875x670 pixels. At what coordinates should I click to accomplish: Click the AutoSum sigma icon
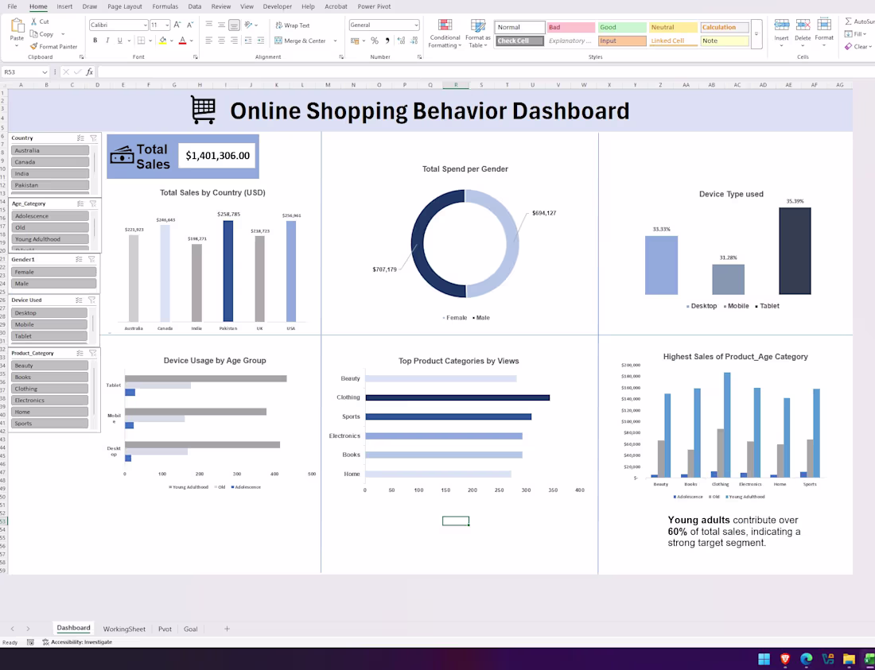(x=848, y=21)
